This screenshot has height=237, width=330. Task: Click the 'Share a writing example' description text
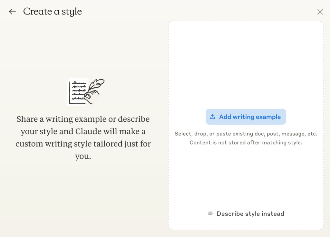tap(83, 137)
